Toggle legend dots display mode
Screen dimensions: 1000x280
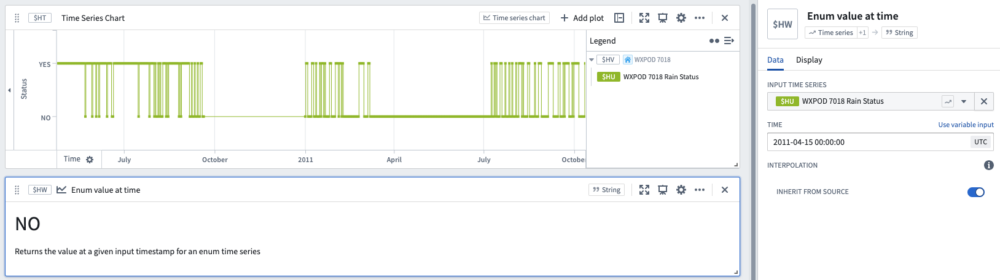714,41
